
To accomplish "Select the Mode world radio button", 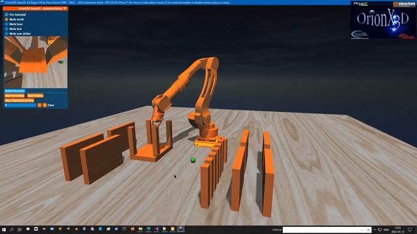I will coord(7,19).
